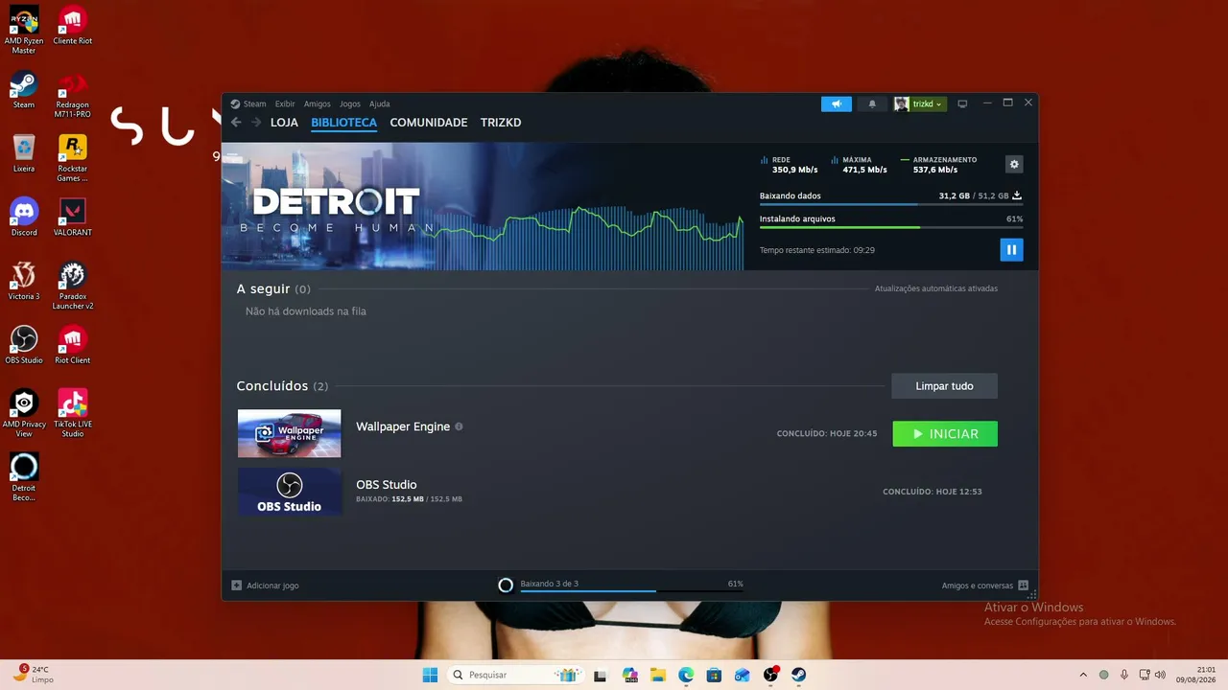Click the Pesquisar taskbar search box
The height and width of the screenshot is (690, 1228).
[x=516, y=675]
